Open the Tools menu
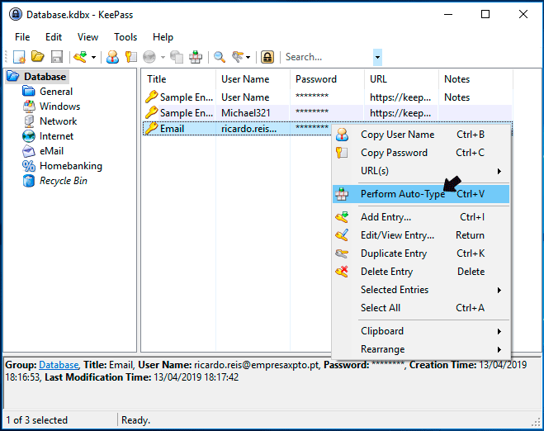The image size is (544, 431). pyautogui.click(x=125, y=37)
